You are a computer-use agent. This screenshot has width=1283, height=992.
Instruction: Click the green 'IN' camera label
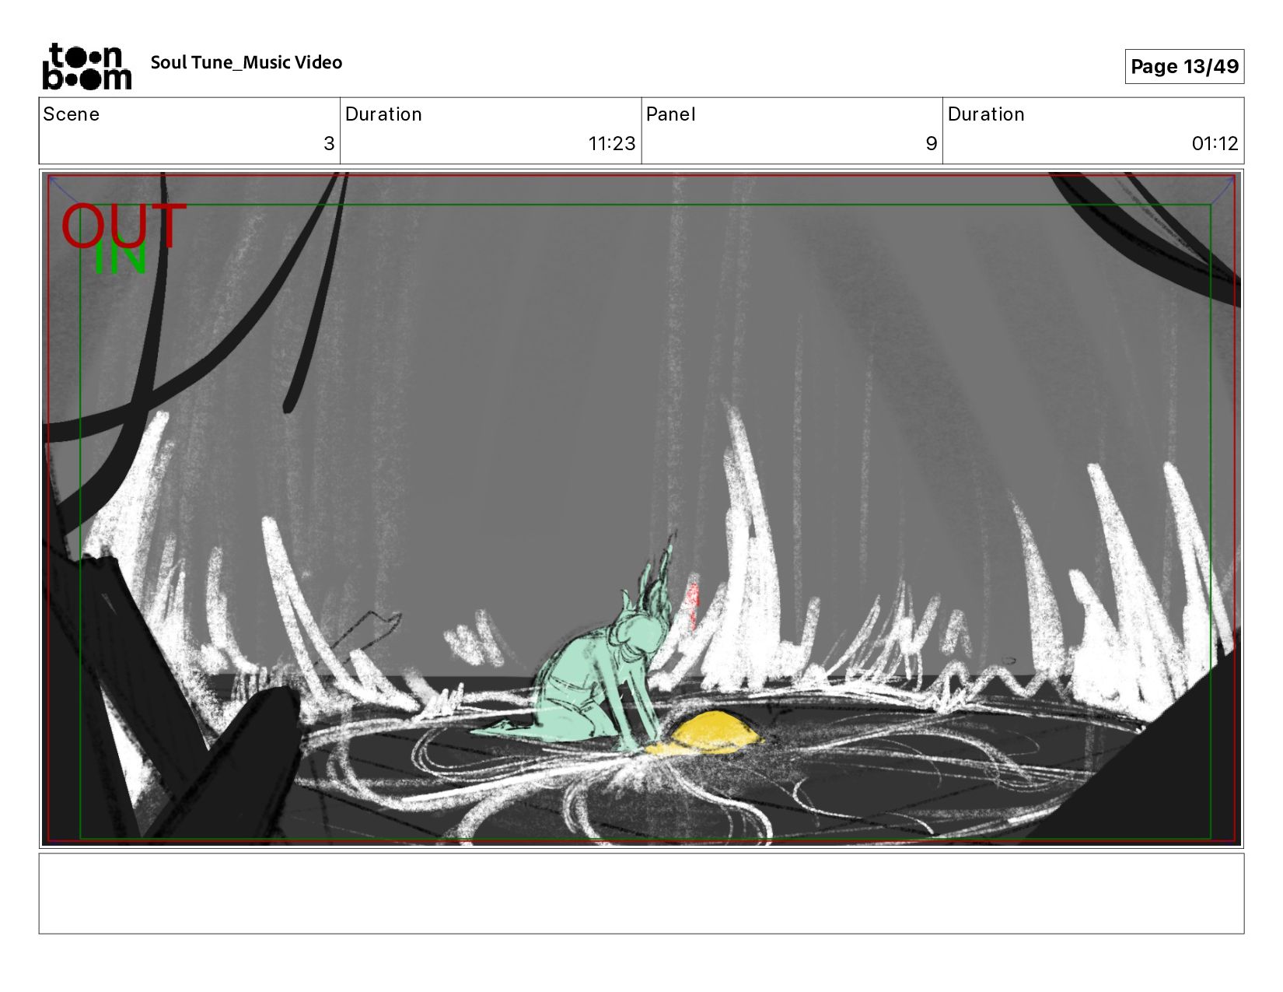[x=120, y=258]
